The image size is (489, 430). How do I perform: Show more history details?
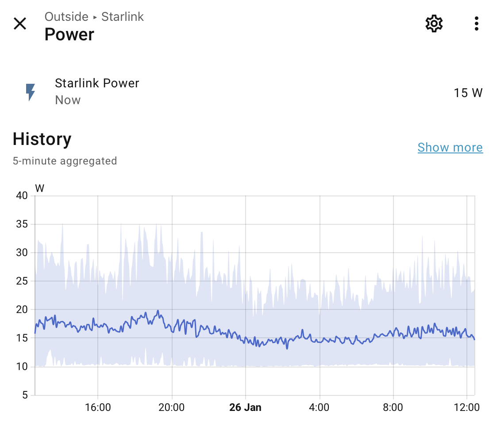click(x=450, y=148)
